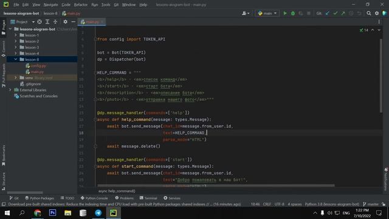The image size is (389, 219).
Task: Toggle the Project side tab
Action: [x=4, y=27]
